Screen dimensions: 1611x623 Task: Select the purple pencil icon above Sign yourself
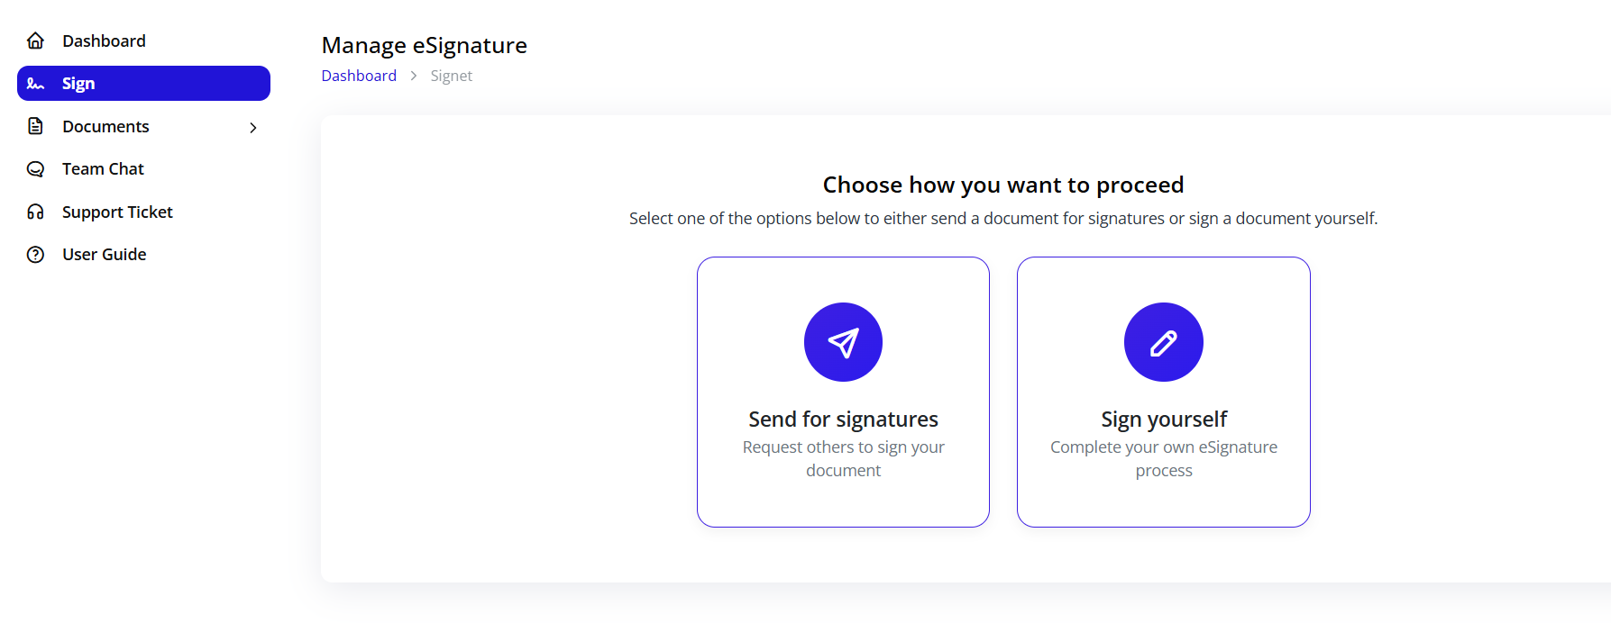coord(1163,342)
